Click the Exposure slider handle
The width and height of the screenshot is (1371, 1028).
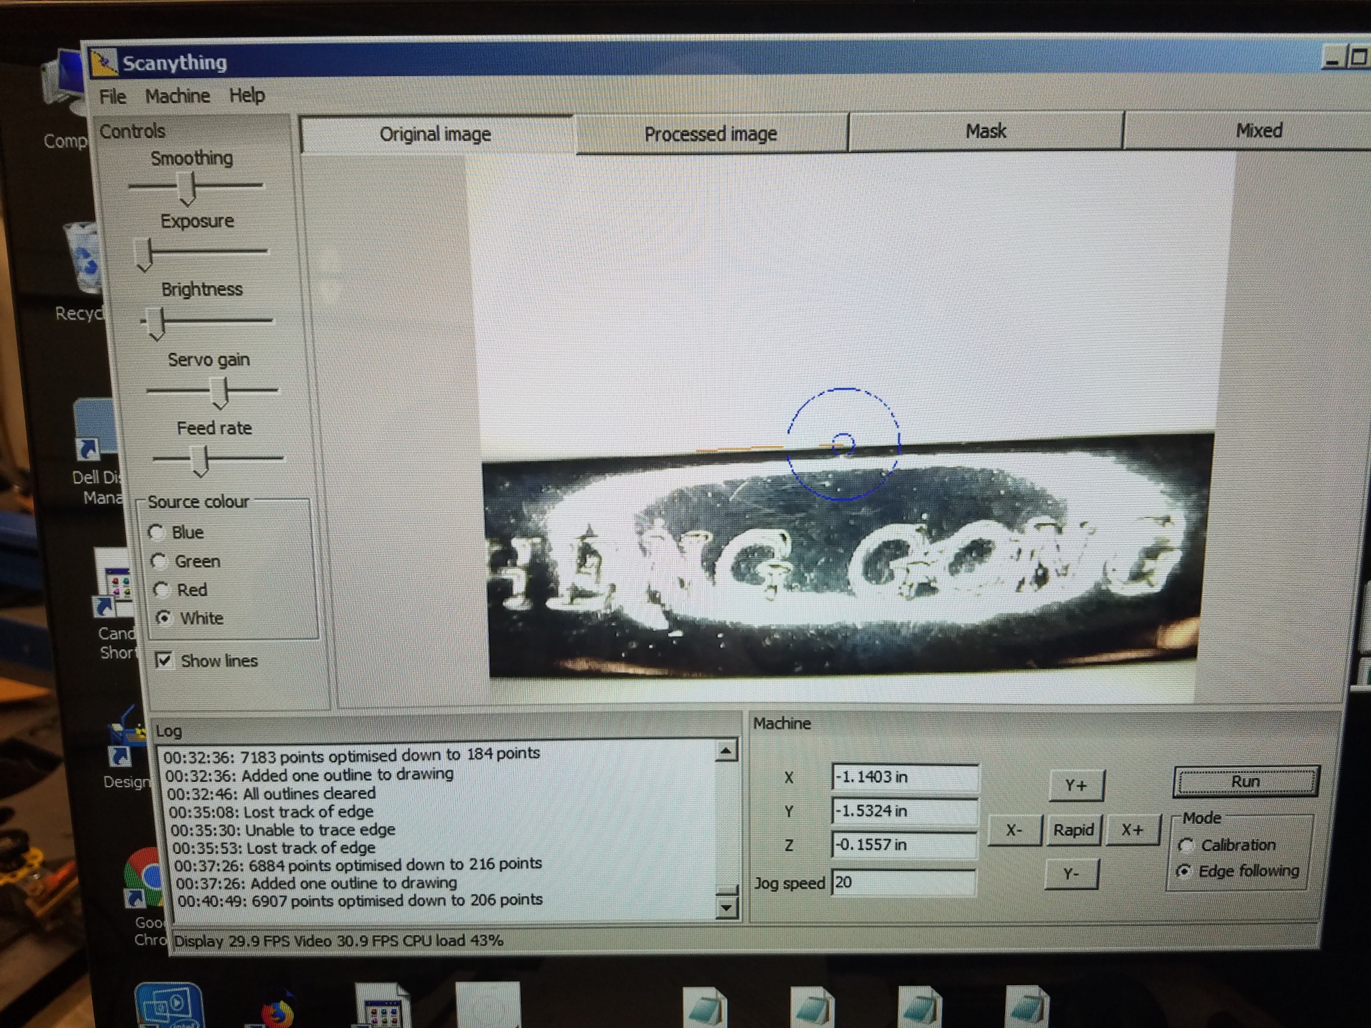click(x=145, y=255)
